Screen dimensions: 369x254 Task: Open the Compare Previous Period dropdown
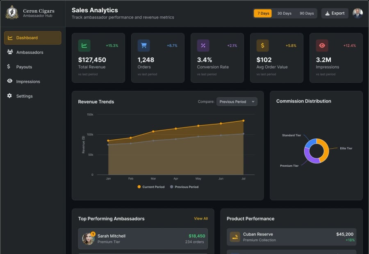click(x=237, y=102)
